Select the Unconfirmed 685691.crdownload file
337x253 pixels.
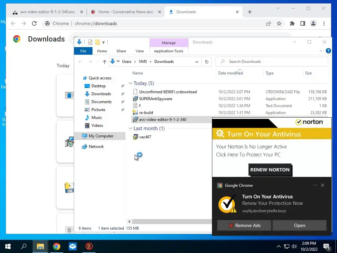[168, 92]
